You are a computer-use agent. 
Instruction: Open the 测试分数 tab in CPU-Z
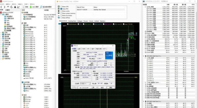(99, 49)
